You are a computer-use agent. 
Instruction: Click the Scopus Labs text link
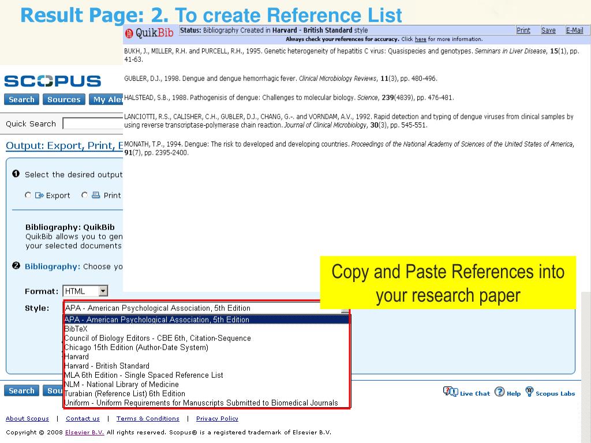point(555,393)
